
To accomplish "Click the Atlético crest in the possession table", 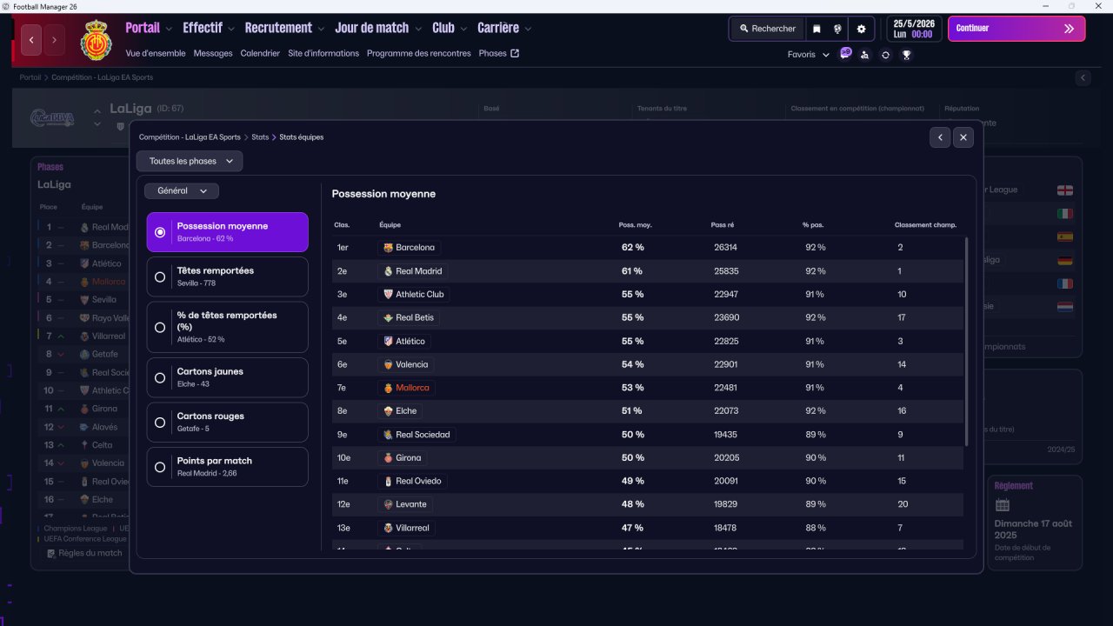I will [x=388, y=342].
